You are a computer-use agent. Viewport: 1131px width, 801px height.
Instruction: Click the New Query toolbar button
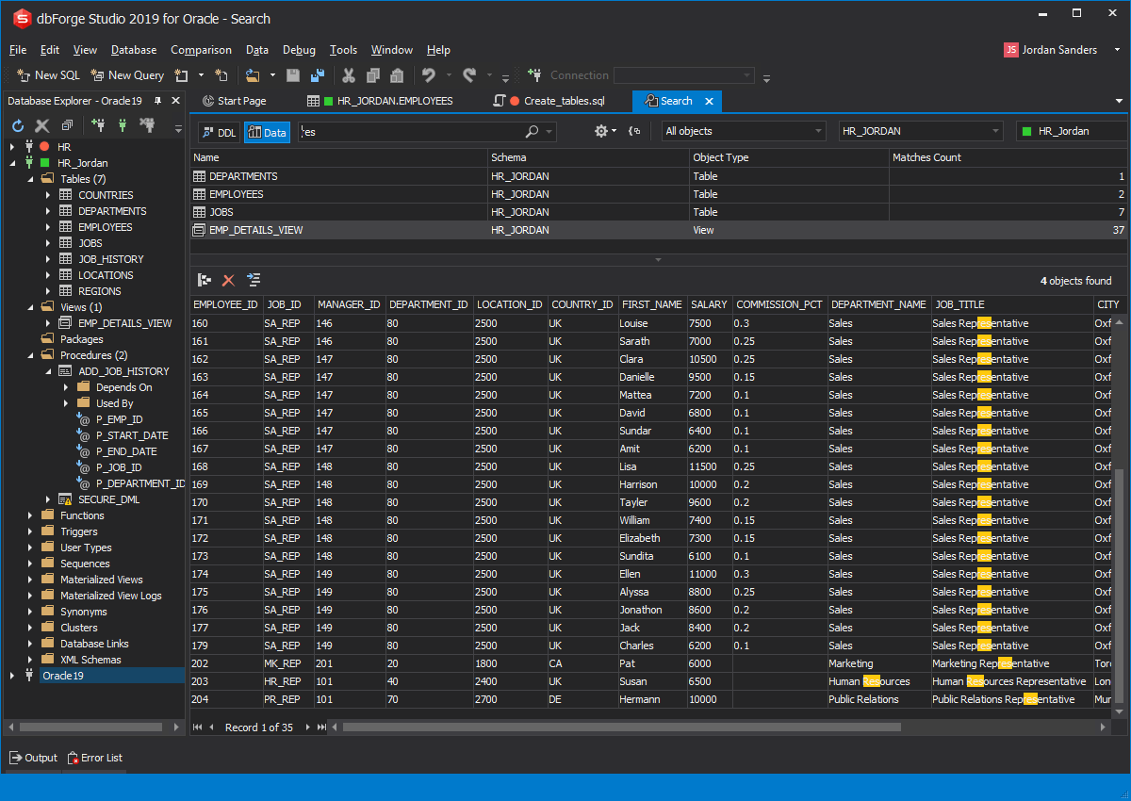point(127,75)
